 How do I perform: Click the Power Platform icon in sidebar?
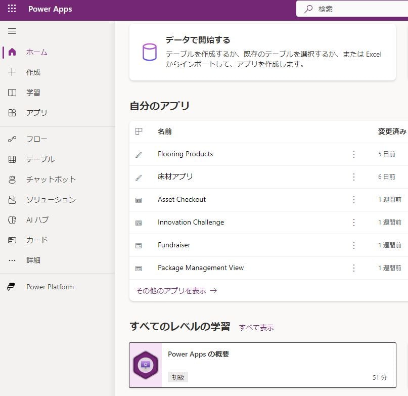tap(12, 287)
